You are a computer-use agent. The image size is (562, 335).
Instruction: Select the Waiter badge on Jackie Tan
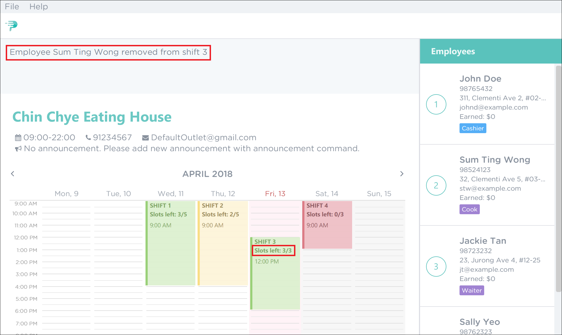pyautogui.click(x=472, y=290)
